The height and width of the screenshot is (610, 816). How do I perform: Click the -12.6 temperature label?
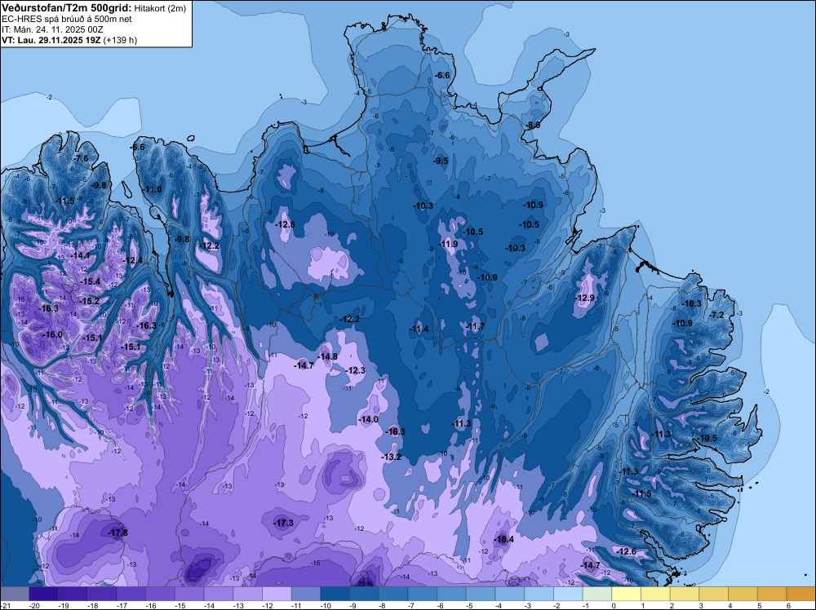tap(626, 551)
